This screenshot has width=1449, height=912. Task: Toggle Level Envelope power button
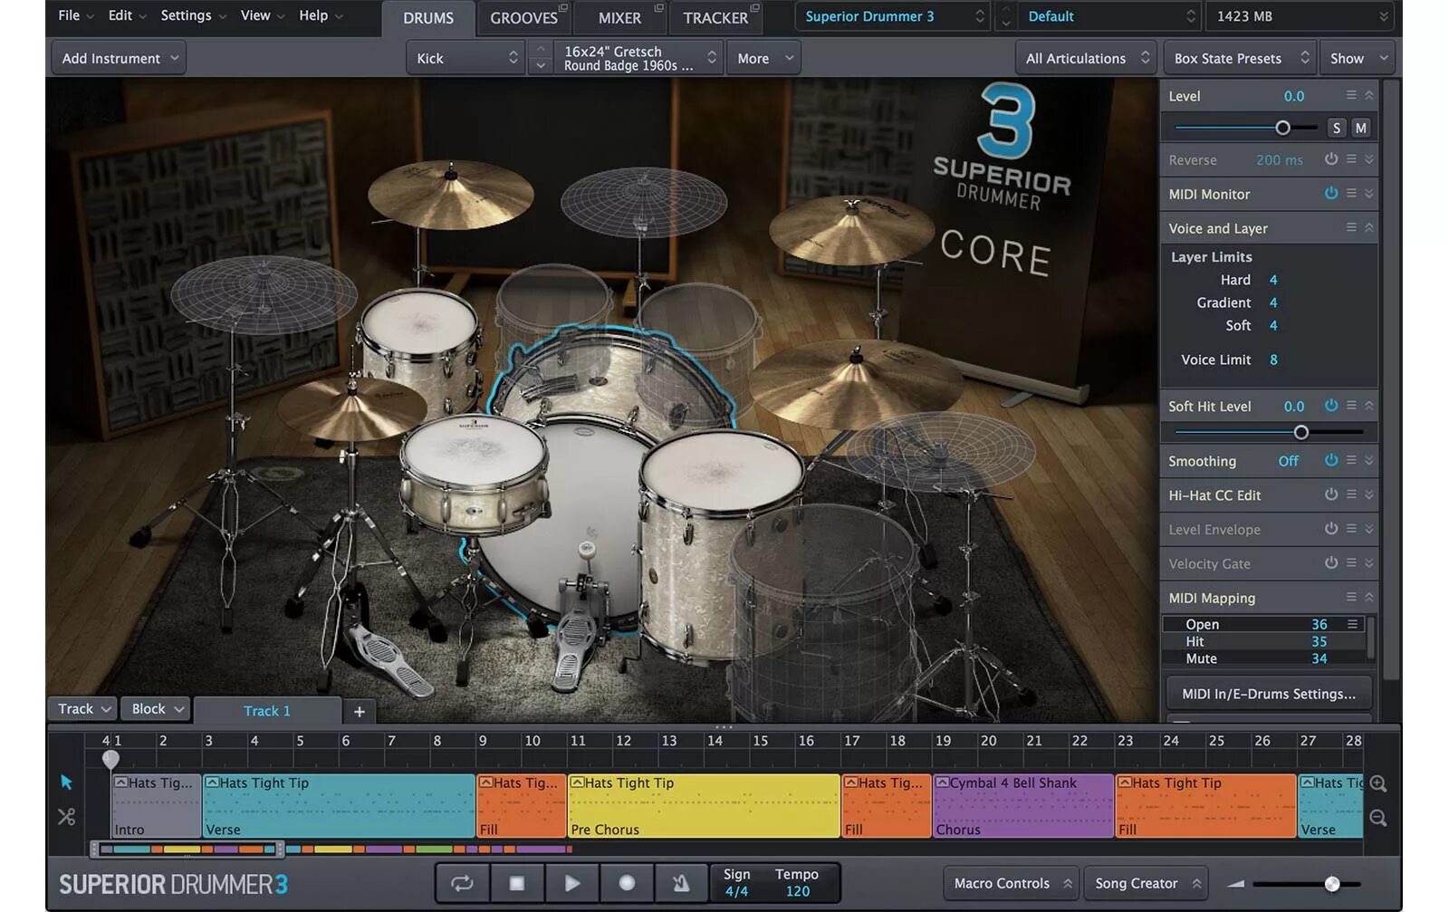coord(1331,529)
